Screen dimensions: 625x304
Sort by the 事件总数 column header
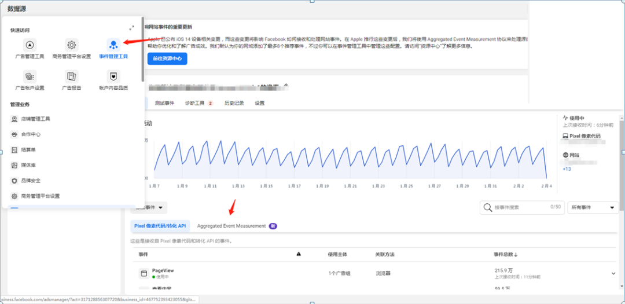click(x=505, y=254)
